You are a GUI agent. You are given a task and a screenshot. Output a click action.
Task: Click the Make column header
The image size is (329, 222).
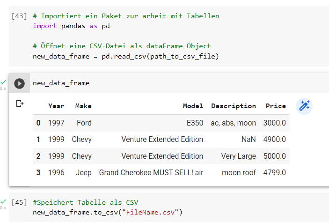point(83,106)
